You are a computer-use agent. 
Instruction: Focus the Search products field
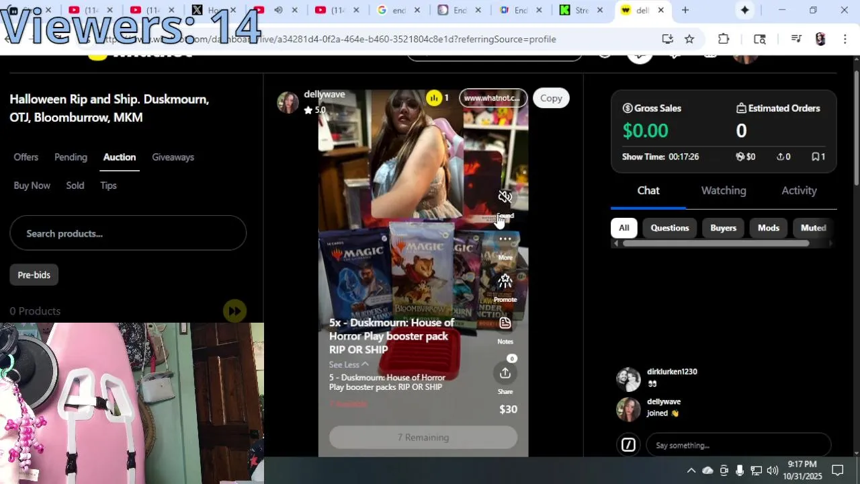[x=128, y=233]
